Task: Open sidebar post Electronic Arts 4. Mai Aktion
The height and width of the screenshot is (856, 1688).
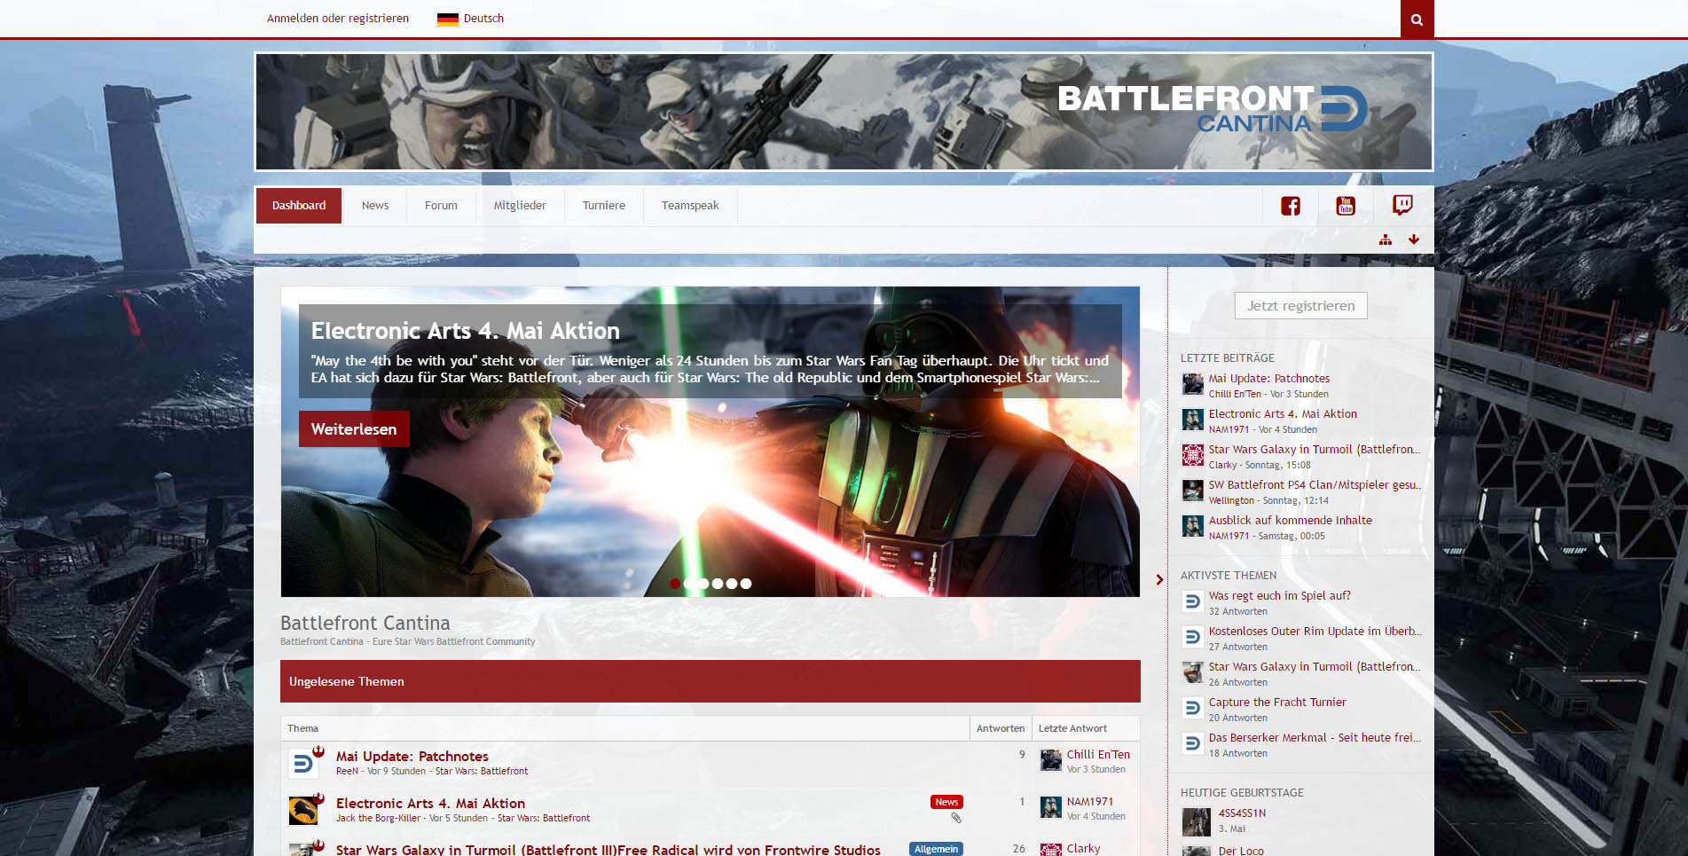Action: (x=1283, y=414)
